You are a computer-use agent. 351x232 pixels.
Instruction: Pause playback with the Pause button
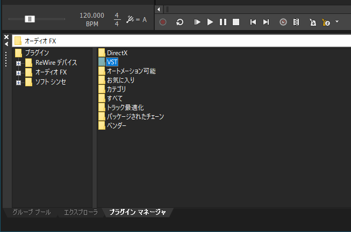(x=223, y=22)
